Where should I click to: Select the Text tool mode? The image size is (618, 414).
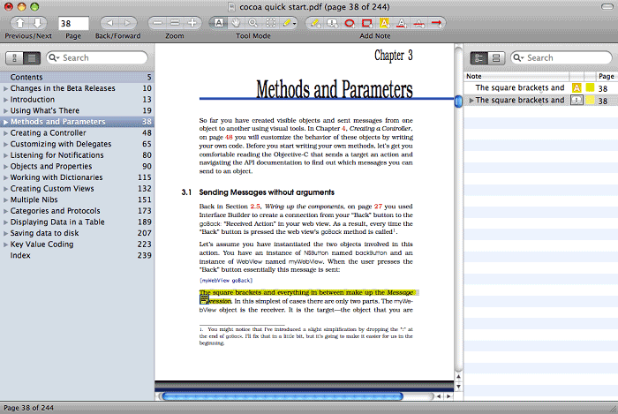pos(218,23)
